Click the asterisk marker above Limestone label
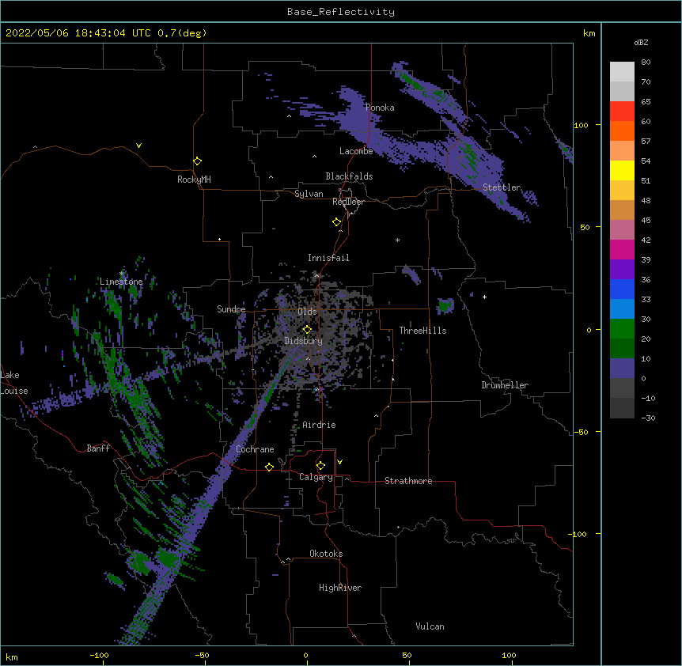Image resolution: width=682 pixels, height=666 pixels. pos(122,274)
